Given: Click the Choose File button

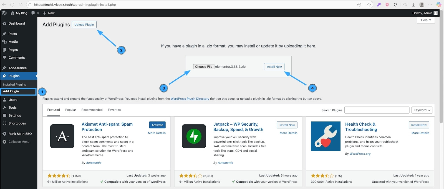Looking at the screenshot, I should click(x=204, y=67).
